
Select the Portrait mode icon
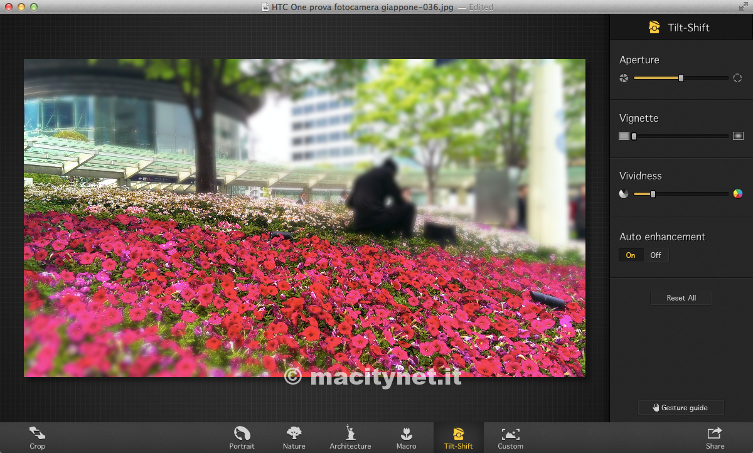[x=242, y=433]
